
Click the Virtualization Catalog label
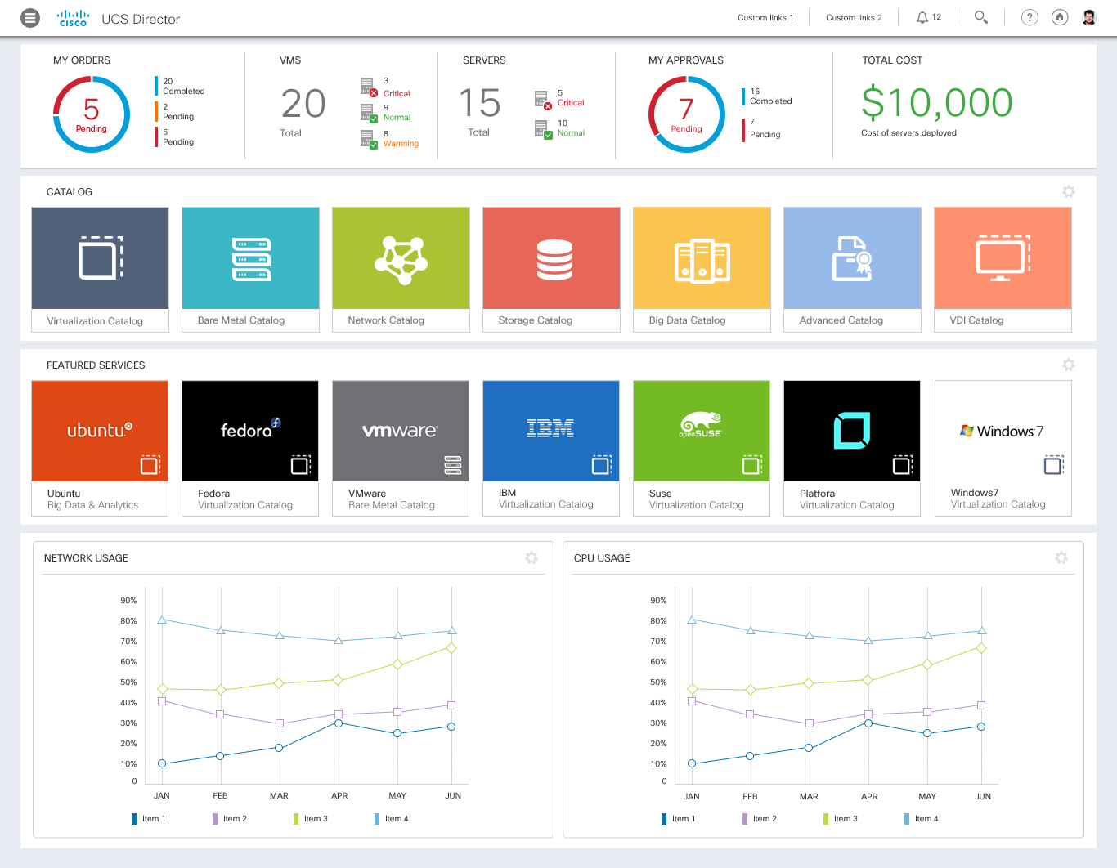(95, 321)
